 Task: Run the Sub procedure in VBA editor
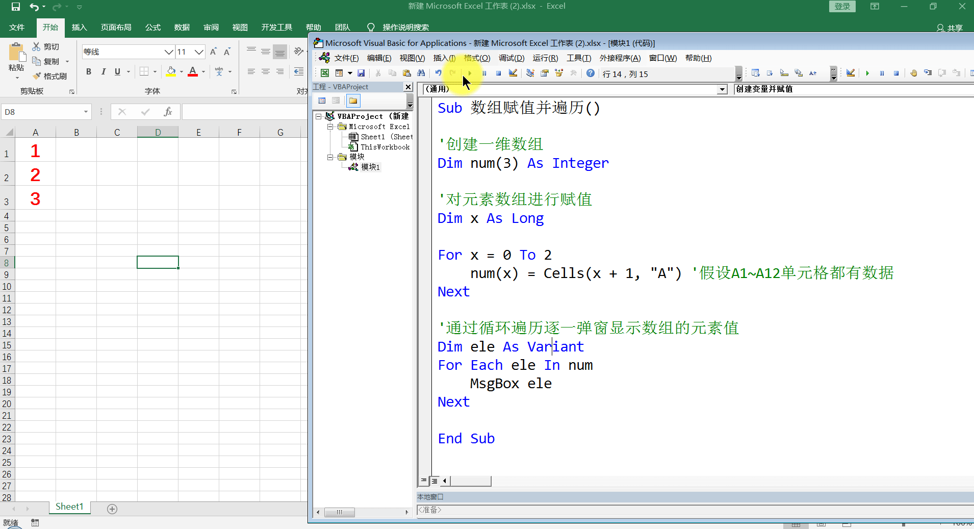[x=469, y=73]
